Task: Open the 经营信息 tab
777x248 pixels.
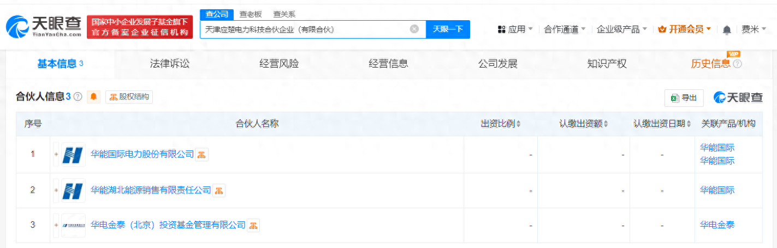Action: [388, 64]
